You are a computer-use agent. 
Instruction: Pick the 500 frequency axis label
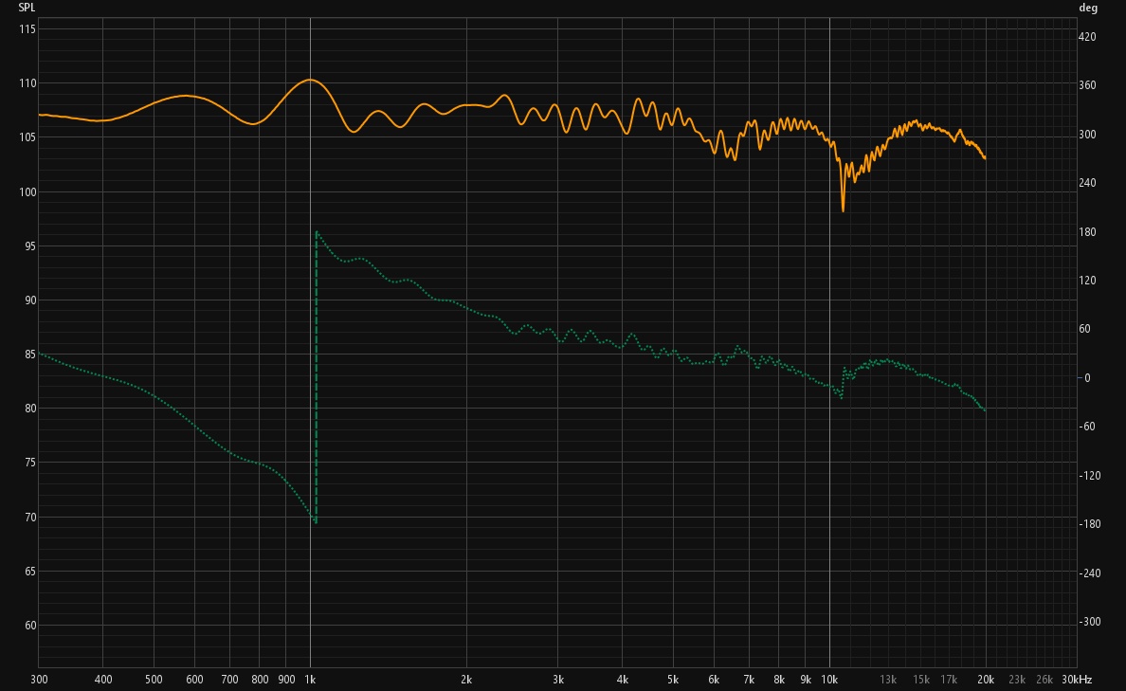pyautogui.click(x=154, y=680)
